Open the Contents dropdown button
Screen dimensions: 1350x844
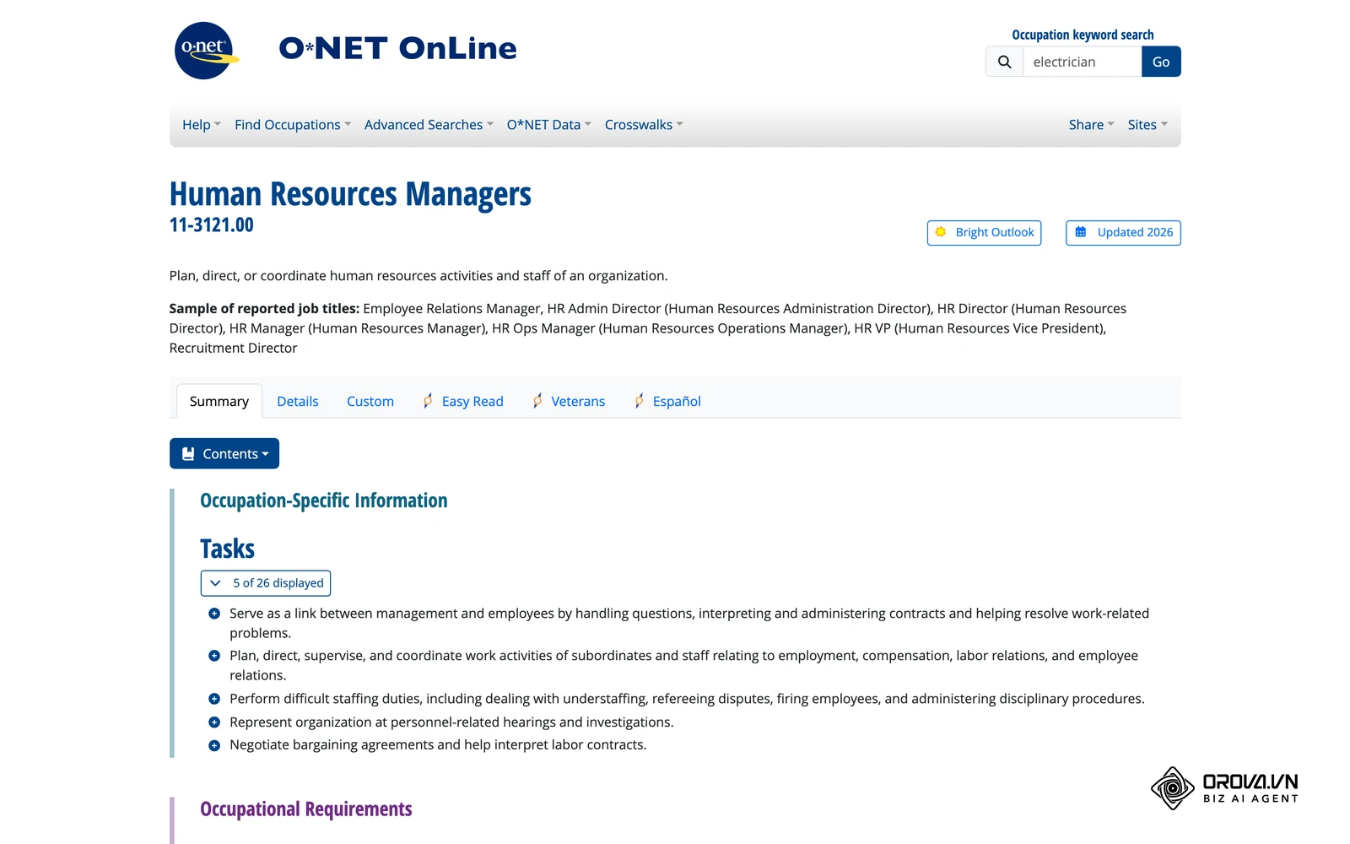(x=224, y=454)
